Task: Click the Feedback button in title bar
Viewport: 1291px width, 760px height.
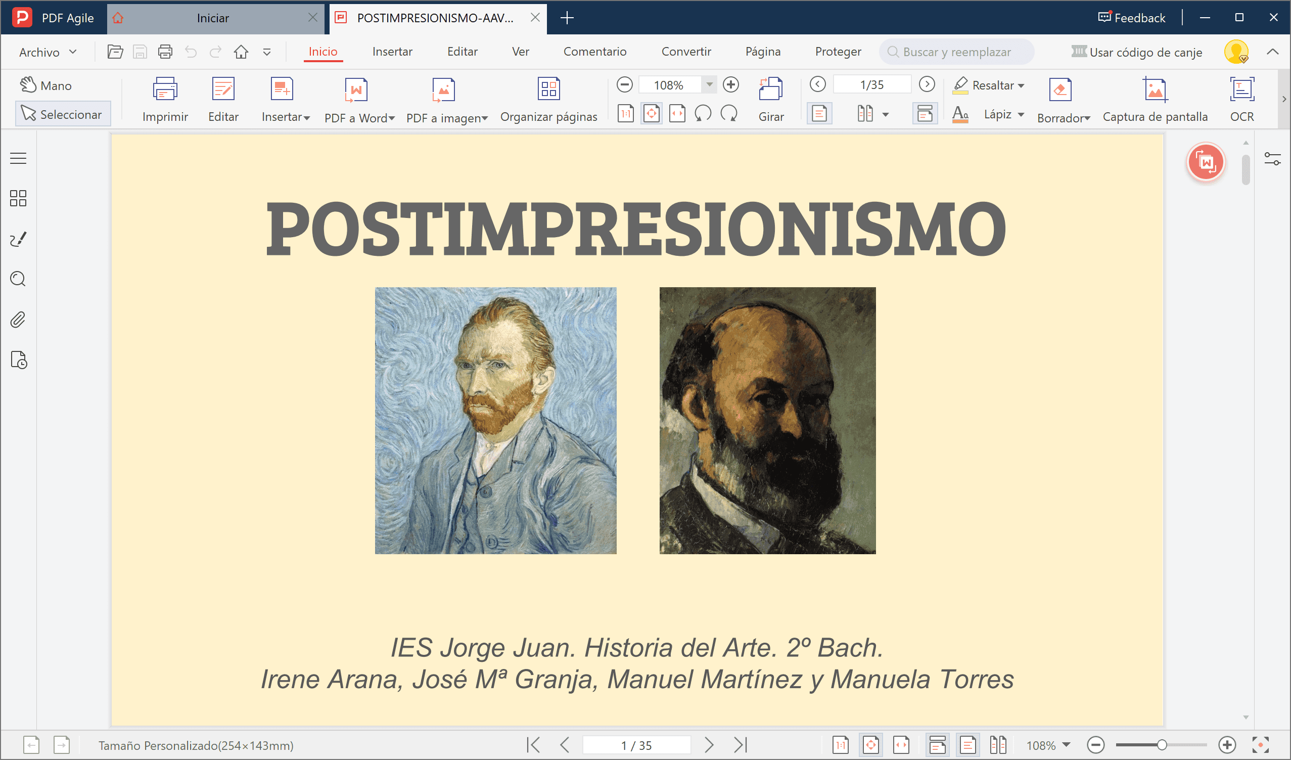Action: coord(1131,17)
